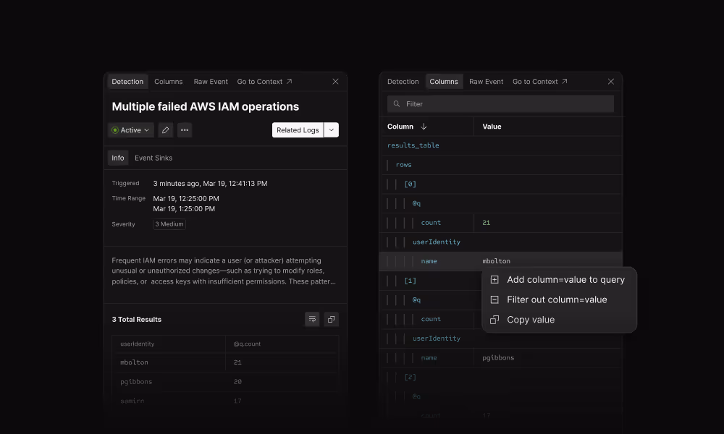Image resolution: width=724 pixels, height=434 pixels.
Task: Collapse the [2] row node
Action: click(x=410, y=377)
